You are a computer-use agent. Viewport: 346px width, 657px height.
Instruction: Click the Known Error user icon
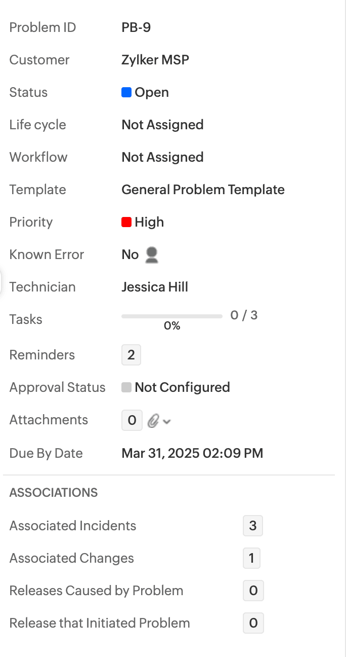151,254
